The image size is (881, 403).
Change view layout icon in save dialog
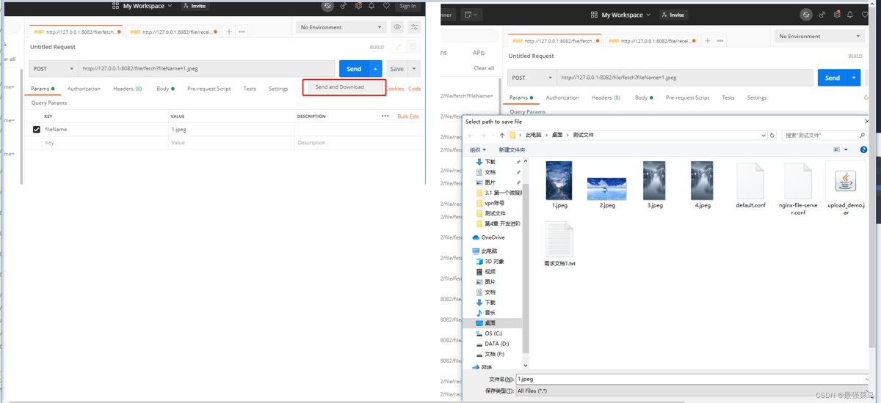click(837, 149)
